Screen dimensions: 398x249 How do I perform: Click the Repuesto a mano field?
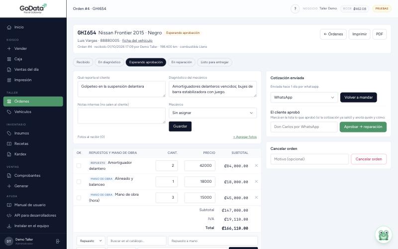213,241
